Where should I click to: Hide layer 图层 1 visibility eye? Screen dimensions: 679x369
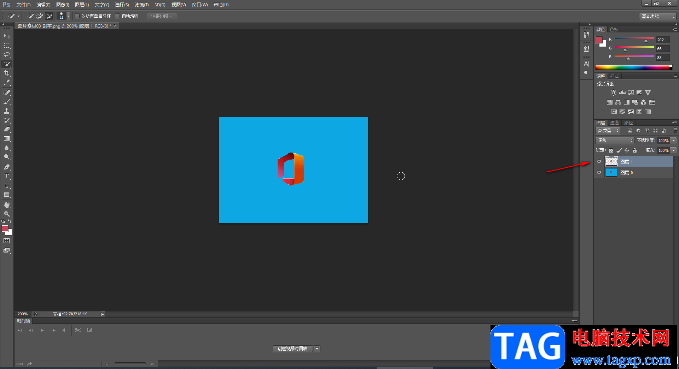599,162
